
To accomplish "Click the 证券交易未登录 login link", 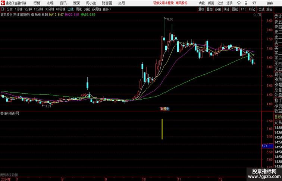I will click(163, 3).
